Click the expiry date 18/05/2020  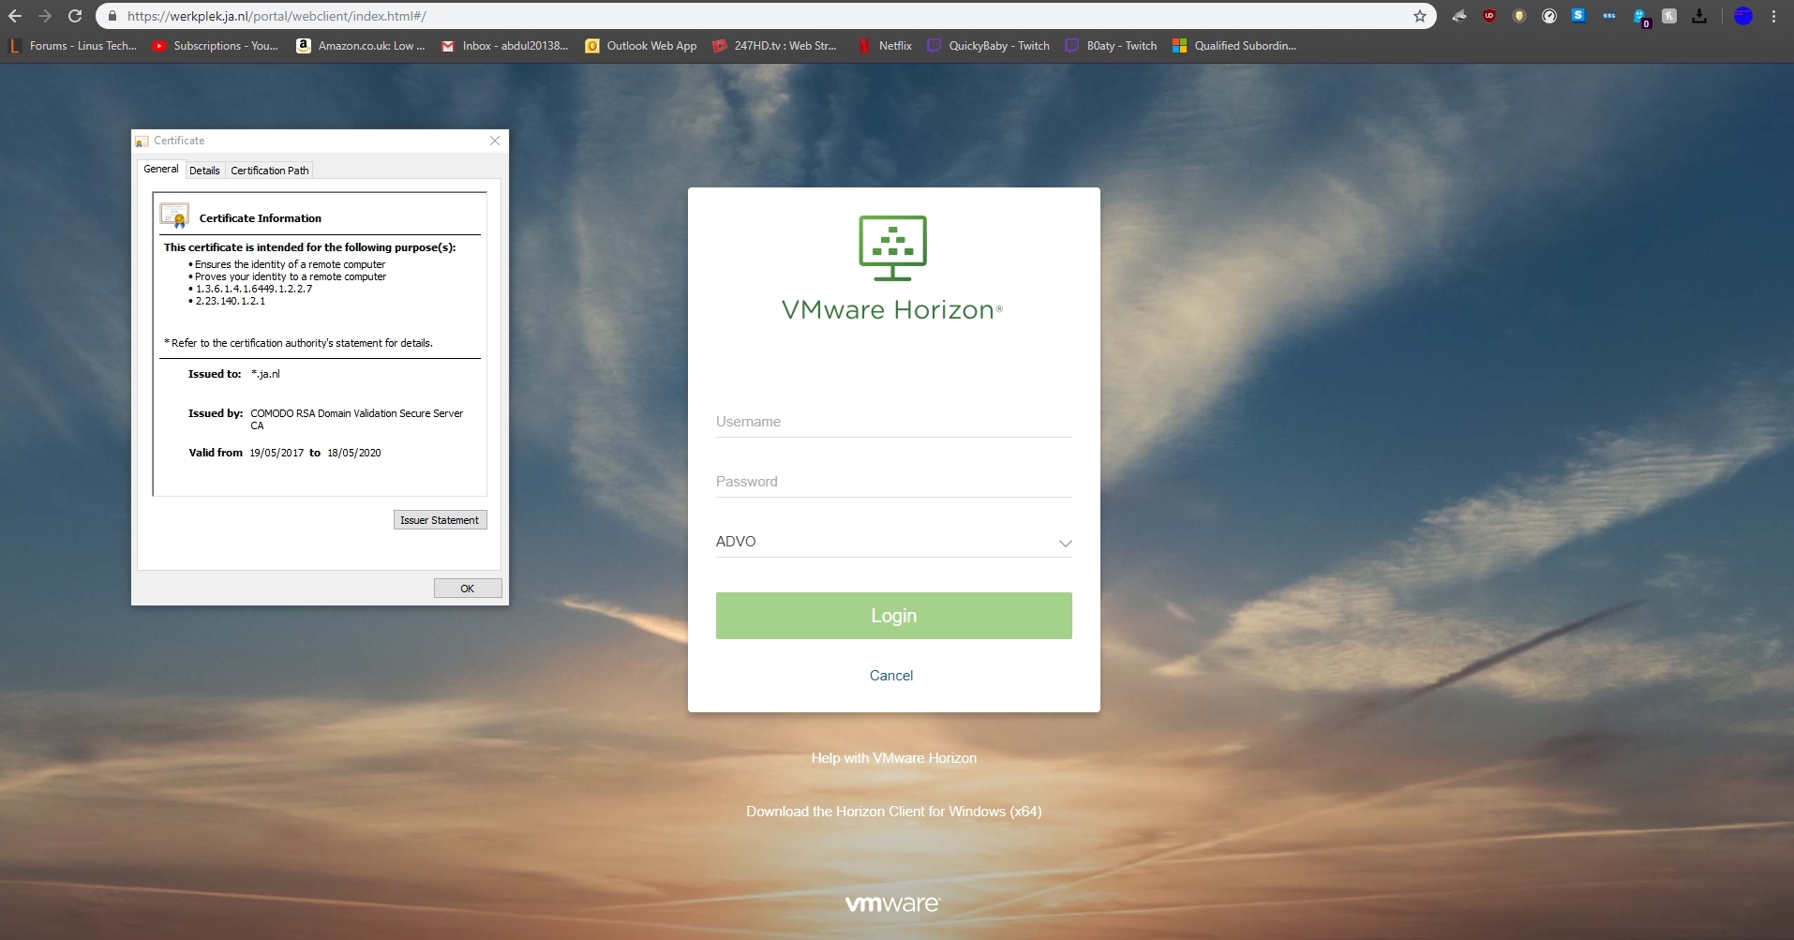pyautogui.click(x=354, y=453)
